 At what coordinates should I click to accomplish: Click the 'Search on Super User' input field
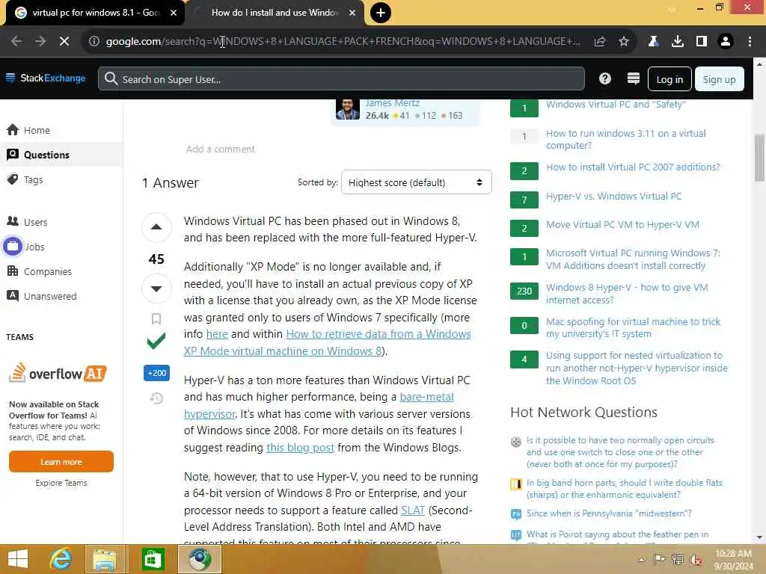(x=341, y=79)
